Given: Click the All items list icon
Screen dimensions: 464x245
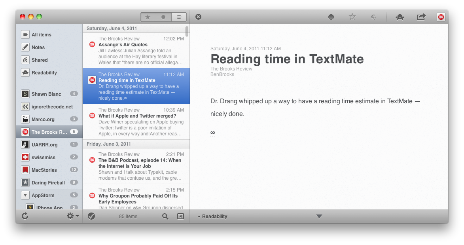Looking at the screenshot, I should pyautogui.click(x=25, y=35).
